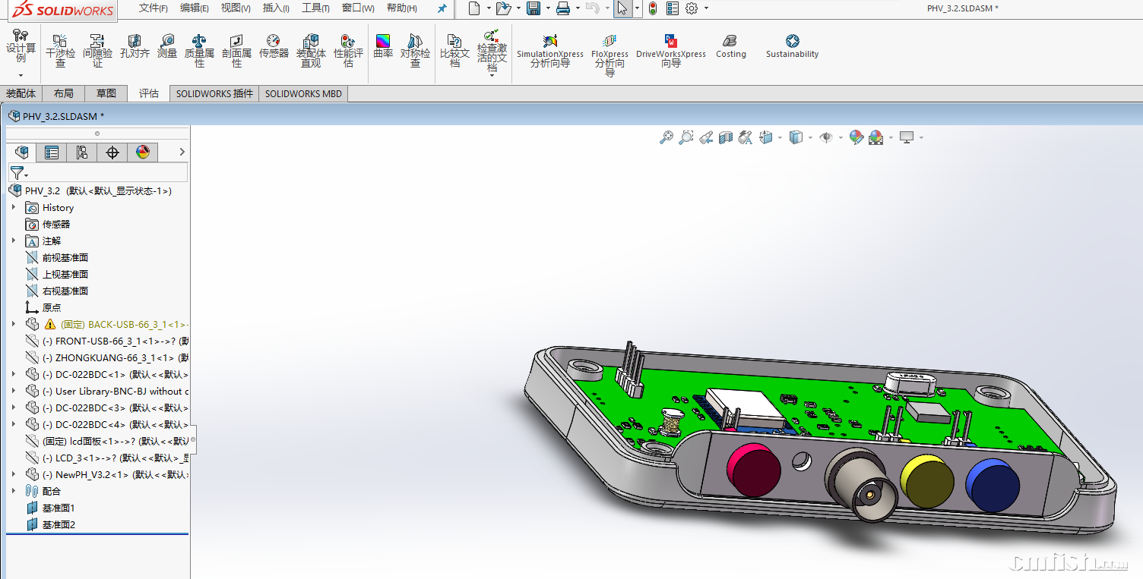Run 性能评估 performance evaluation

pos(348,49)
